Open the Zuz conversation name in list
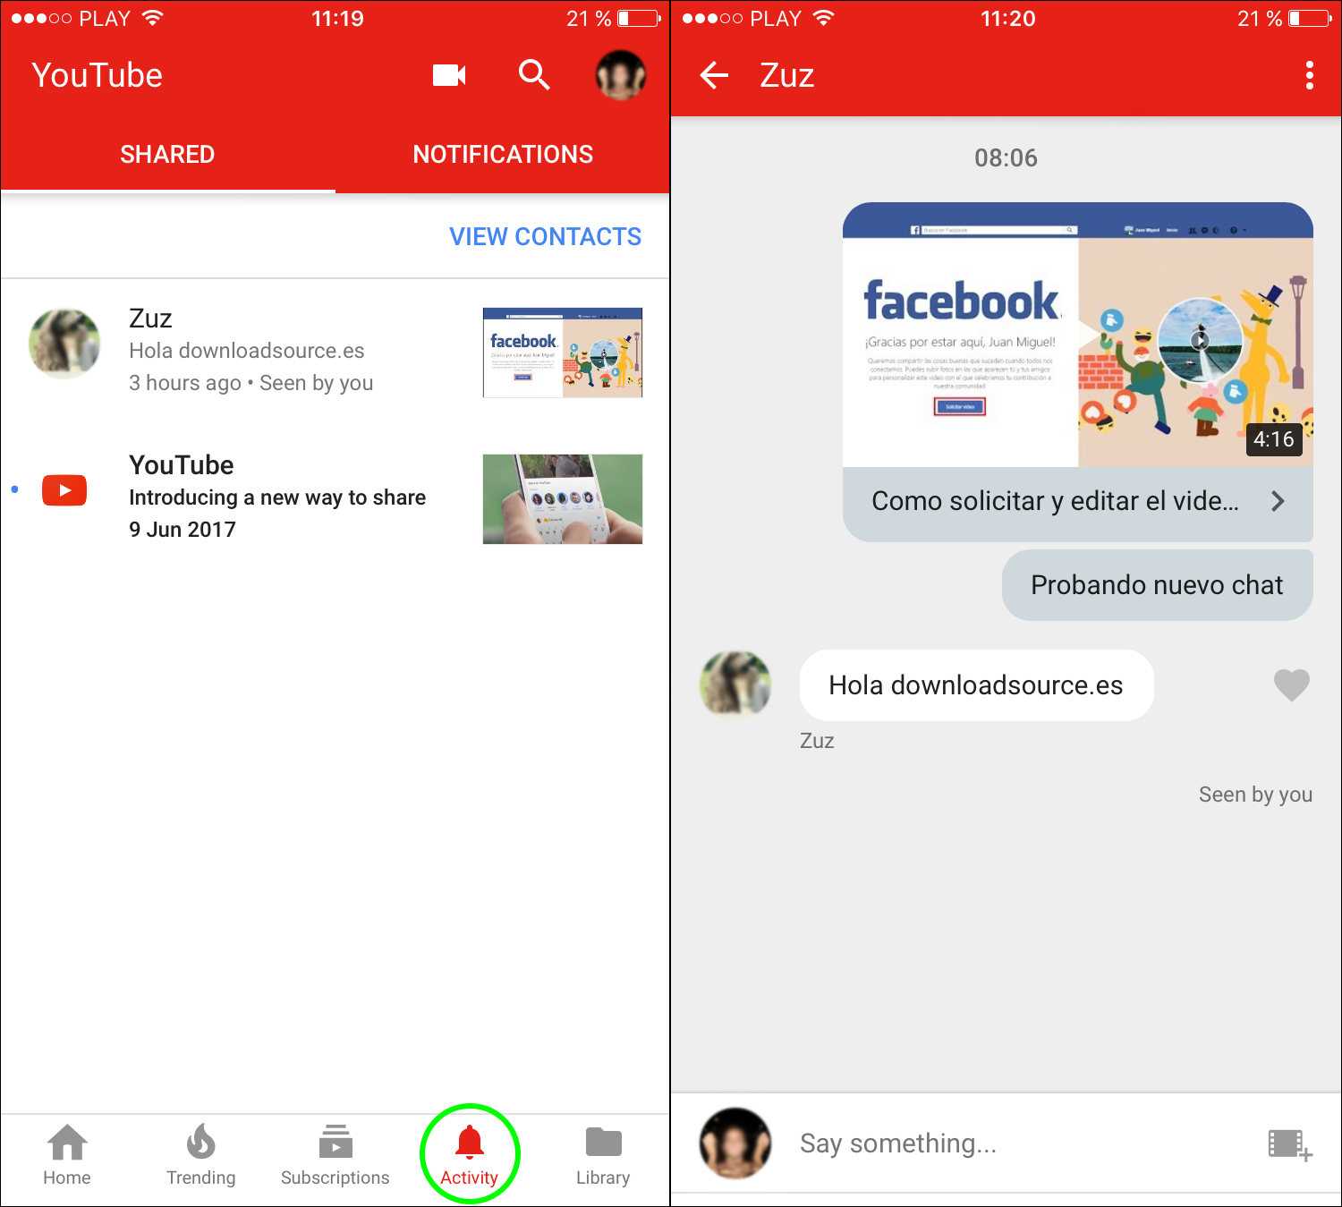Screen dimensions: 1342x1207 point(150,319)
